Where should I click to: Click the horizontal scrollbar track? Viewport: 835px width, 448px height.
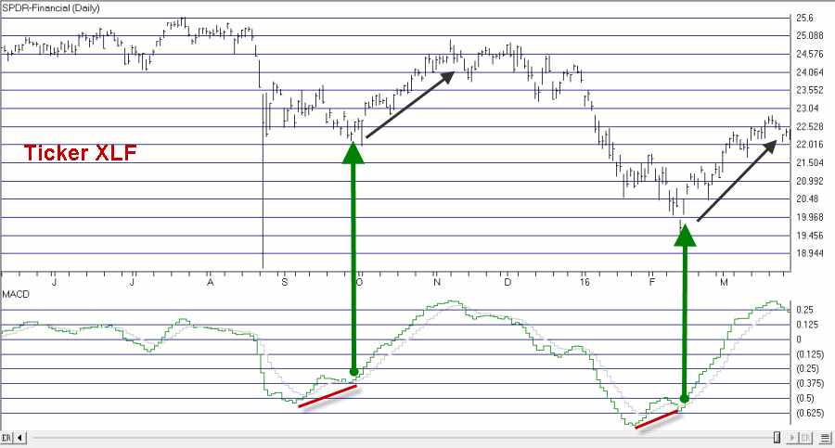(402, 438)
